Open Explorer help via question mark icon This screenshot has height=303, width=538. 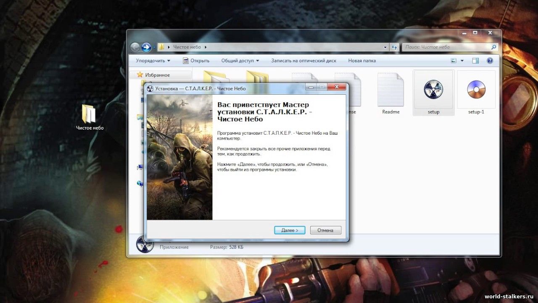click(490, 61)
